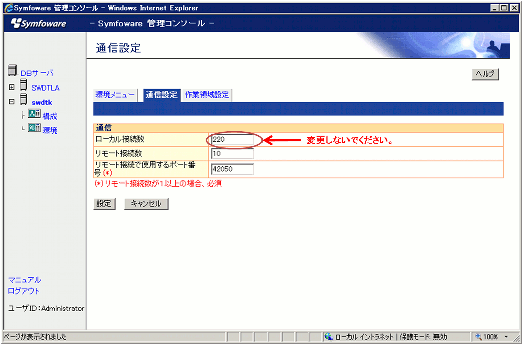Open the DBサーバ link
This screenshot has height=345, width=523.
click(37, 73)
